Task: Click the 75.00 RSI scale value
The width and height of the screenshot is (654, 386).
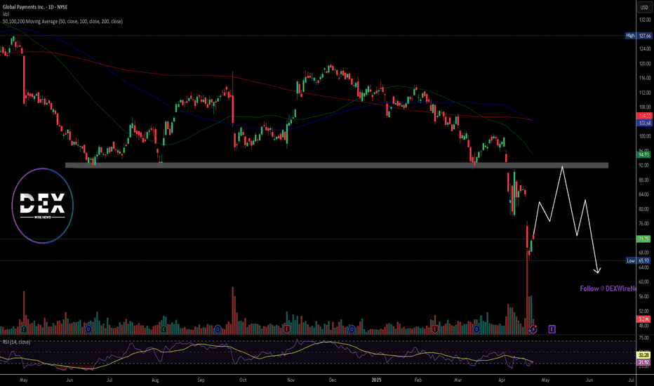Action: (x=644, y=338)
